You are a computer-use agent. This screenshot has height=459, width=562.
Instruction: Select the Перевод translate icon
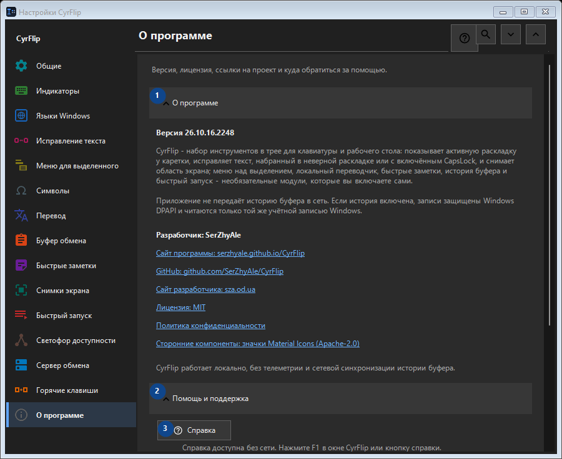[21, 216]
